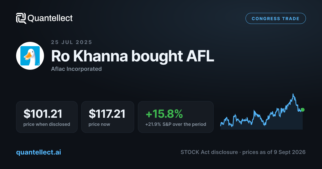Select the 25 JUL 2025 date label
This screenshot has width=322, height=169.
(71, 42)
